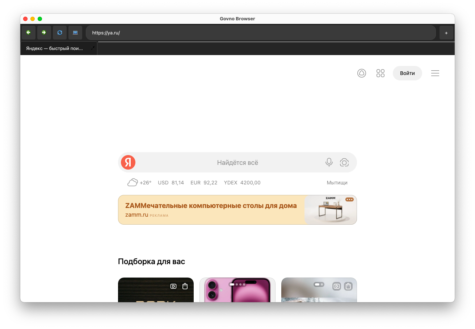Open the Yandex services grid icon

click(381, 73)
